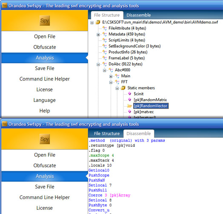
Task: Select FrameLabel (5 bytes) tree row
Action: 126,58
